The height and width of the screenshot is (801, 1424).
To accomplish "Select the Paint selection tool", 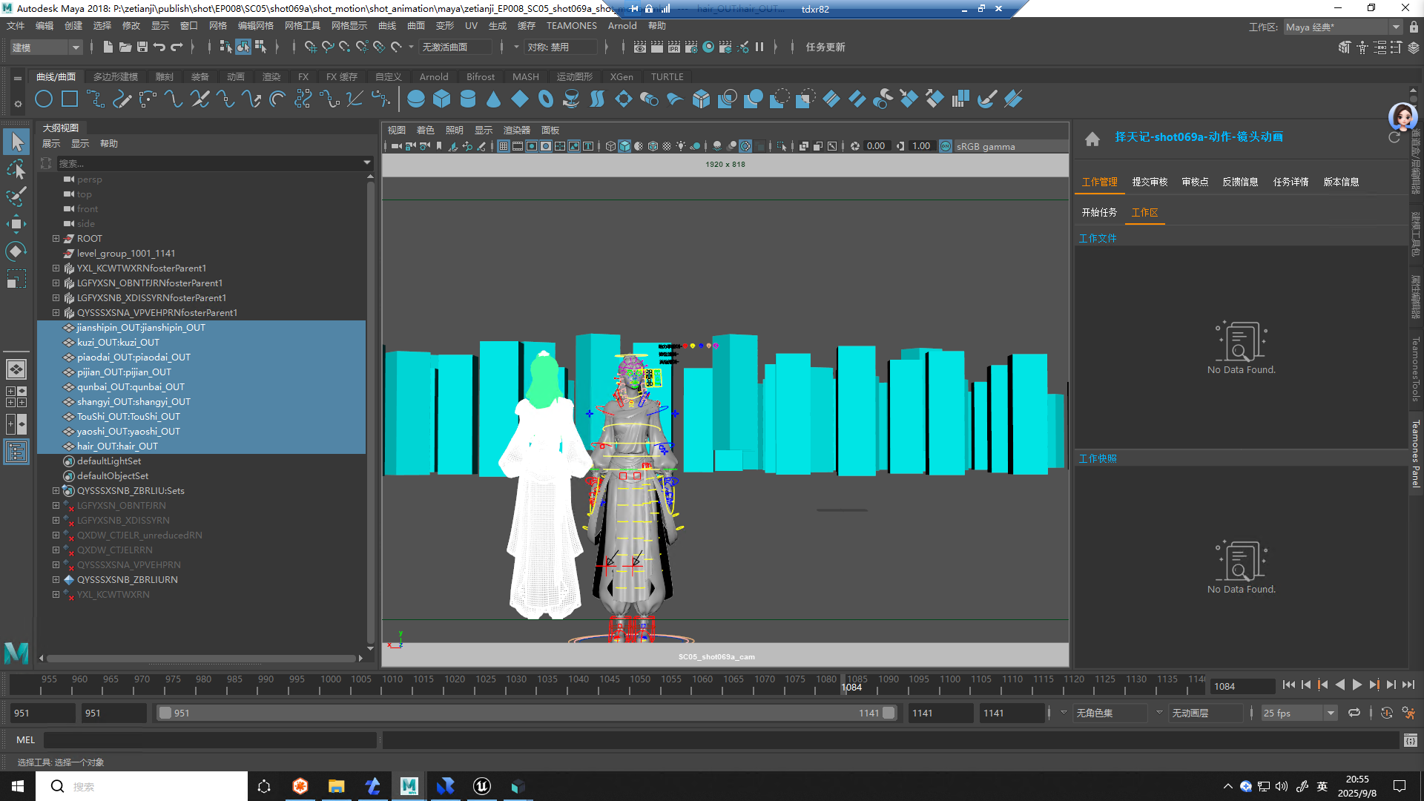I will coord(16,197).
